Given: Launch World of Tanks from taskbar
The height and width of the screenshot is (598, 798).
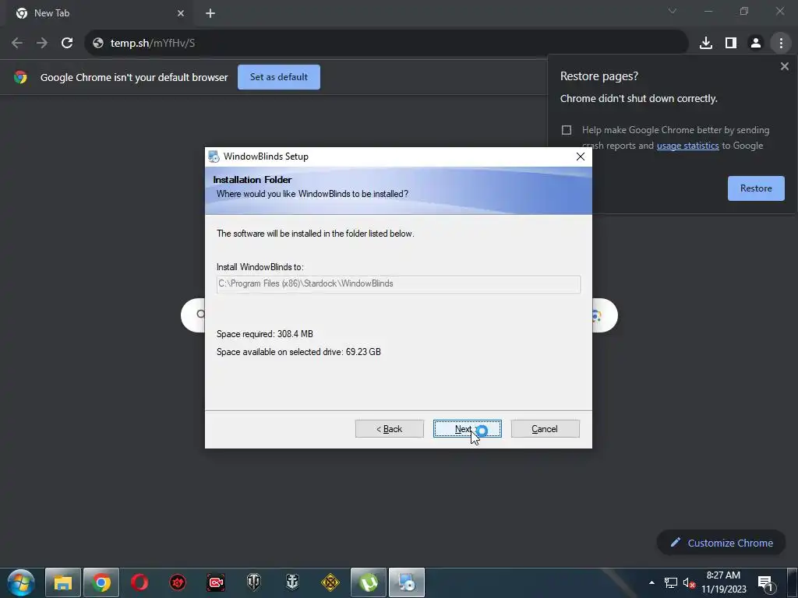Looking at the screenshot, I should pyautogui.click(x=254, y=582).
